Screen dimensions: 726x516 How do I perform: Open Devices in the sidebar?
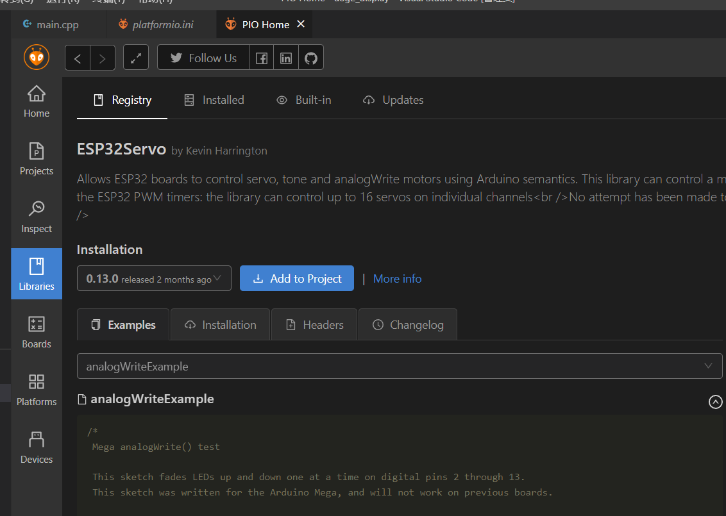pyautogui.click(x=37, y=447)
